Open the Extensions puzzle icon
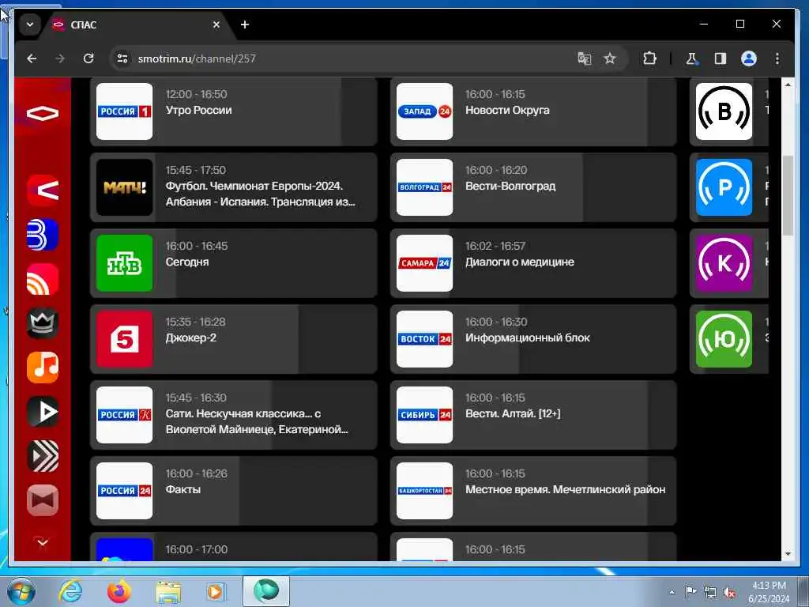This screenshot has width=809, height=607. pyautogui.click(x=649, y=58)
